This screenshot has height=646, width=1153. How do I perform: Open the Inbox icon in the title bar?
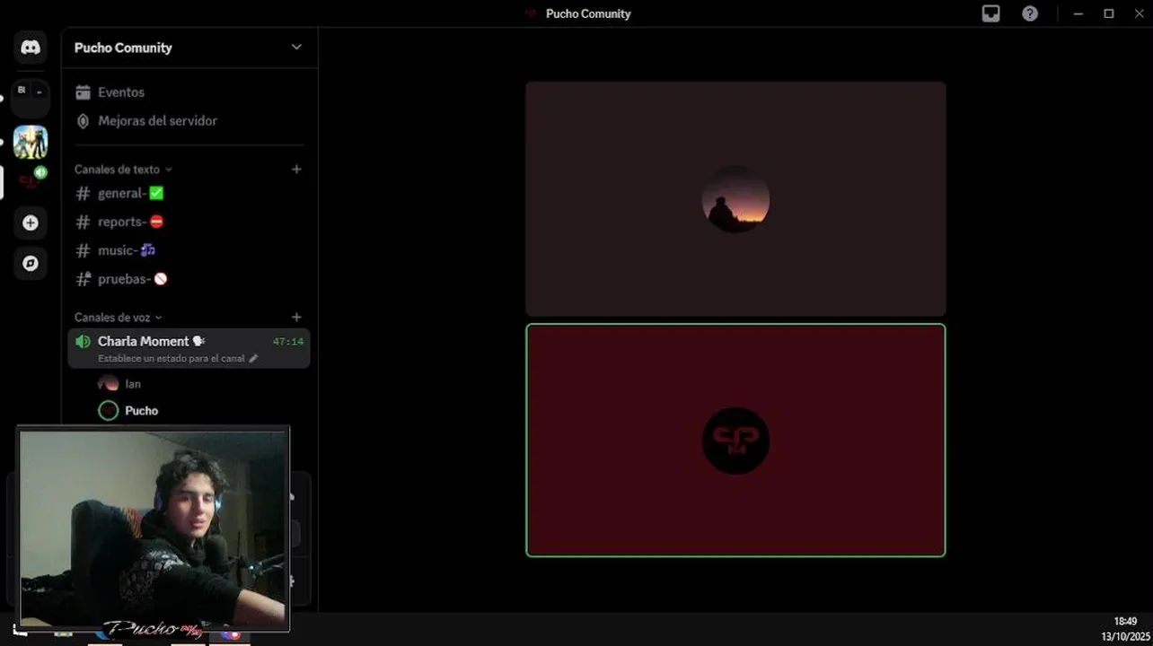pyautogui.click(x=990, y=13)
